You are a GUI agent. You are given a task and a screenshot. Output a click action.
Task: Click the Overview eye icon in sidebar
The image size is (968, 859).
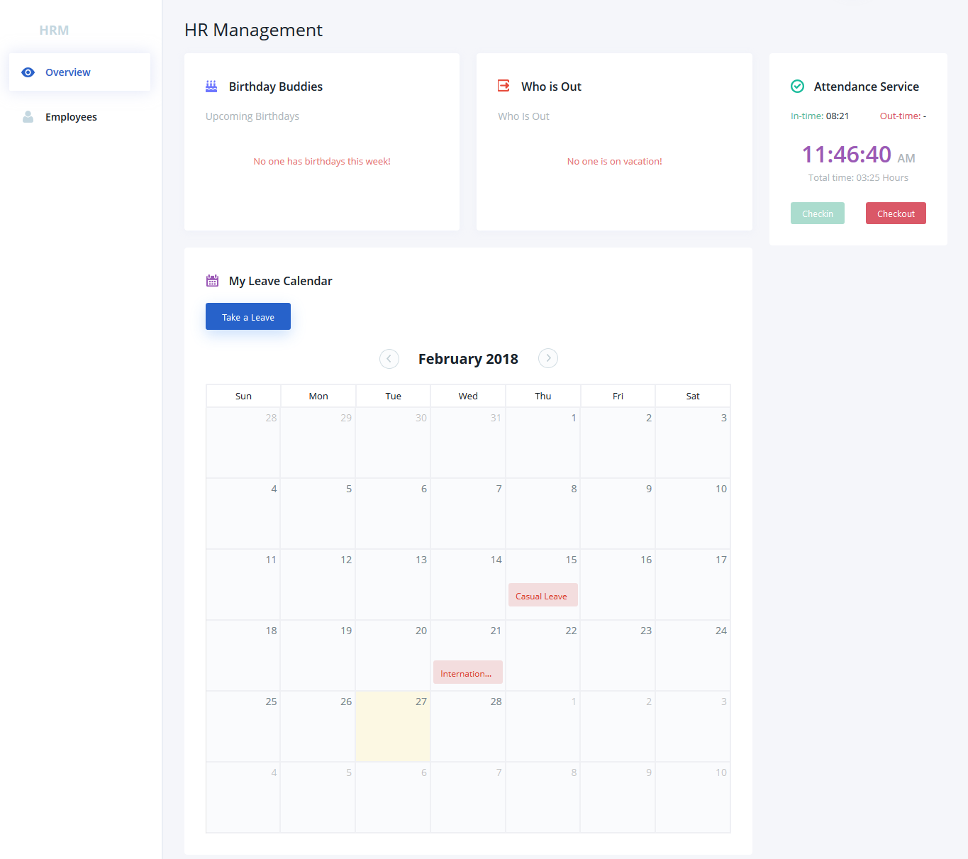coord(28,72)
